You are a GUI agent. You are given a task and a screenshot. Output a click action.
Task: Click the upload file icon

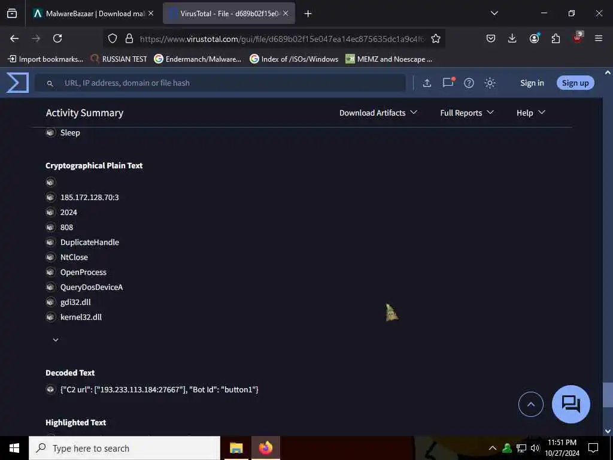[x=427, y=83]
